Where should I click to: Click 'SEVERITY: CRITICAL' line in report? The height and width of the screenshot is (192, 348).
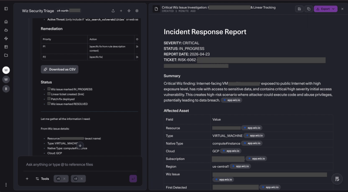pos(181,43)
